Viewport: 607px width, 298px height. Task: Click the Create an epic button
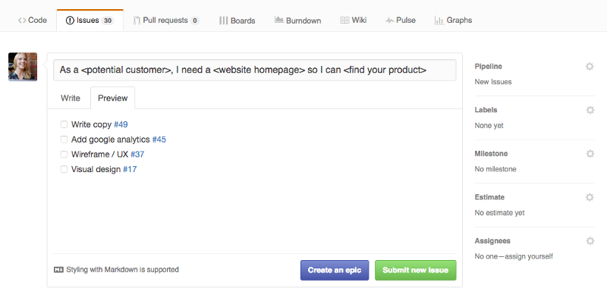[x=335, y=270]
